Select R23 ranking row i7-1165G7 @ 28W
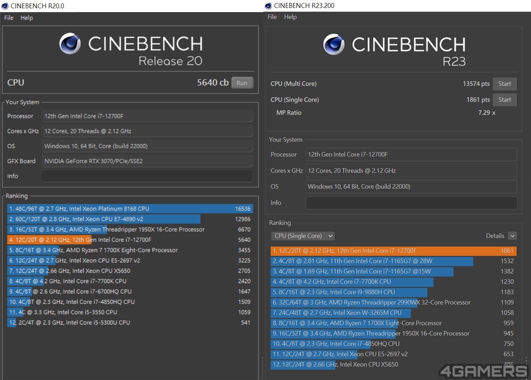Image resolution: width=531 pixels, height=380 pixels. [394, 261]
